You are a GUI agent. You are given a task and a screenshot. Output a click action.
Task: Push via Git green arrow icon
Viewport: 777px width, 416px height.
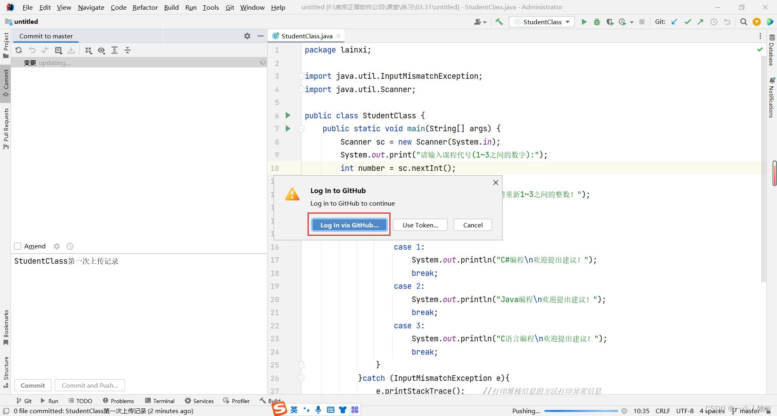[x=701, y=22]
